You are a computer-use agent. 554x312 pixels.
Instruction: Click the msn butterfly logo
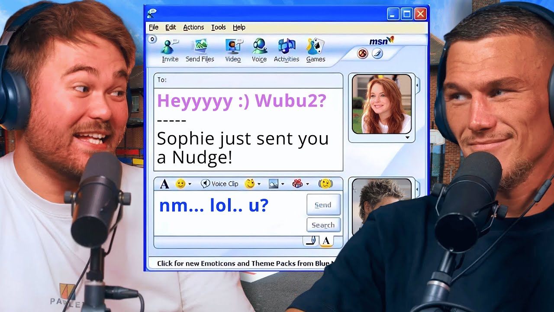(x=382, y=41)
